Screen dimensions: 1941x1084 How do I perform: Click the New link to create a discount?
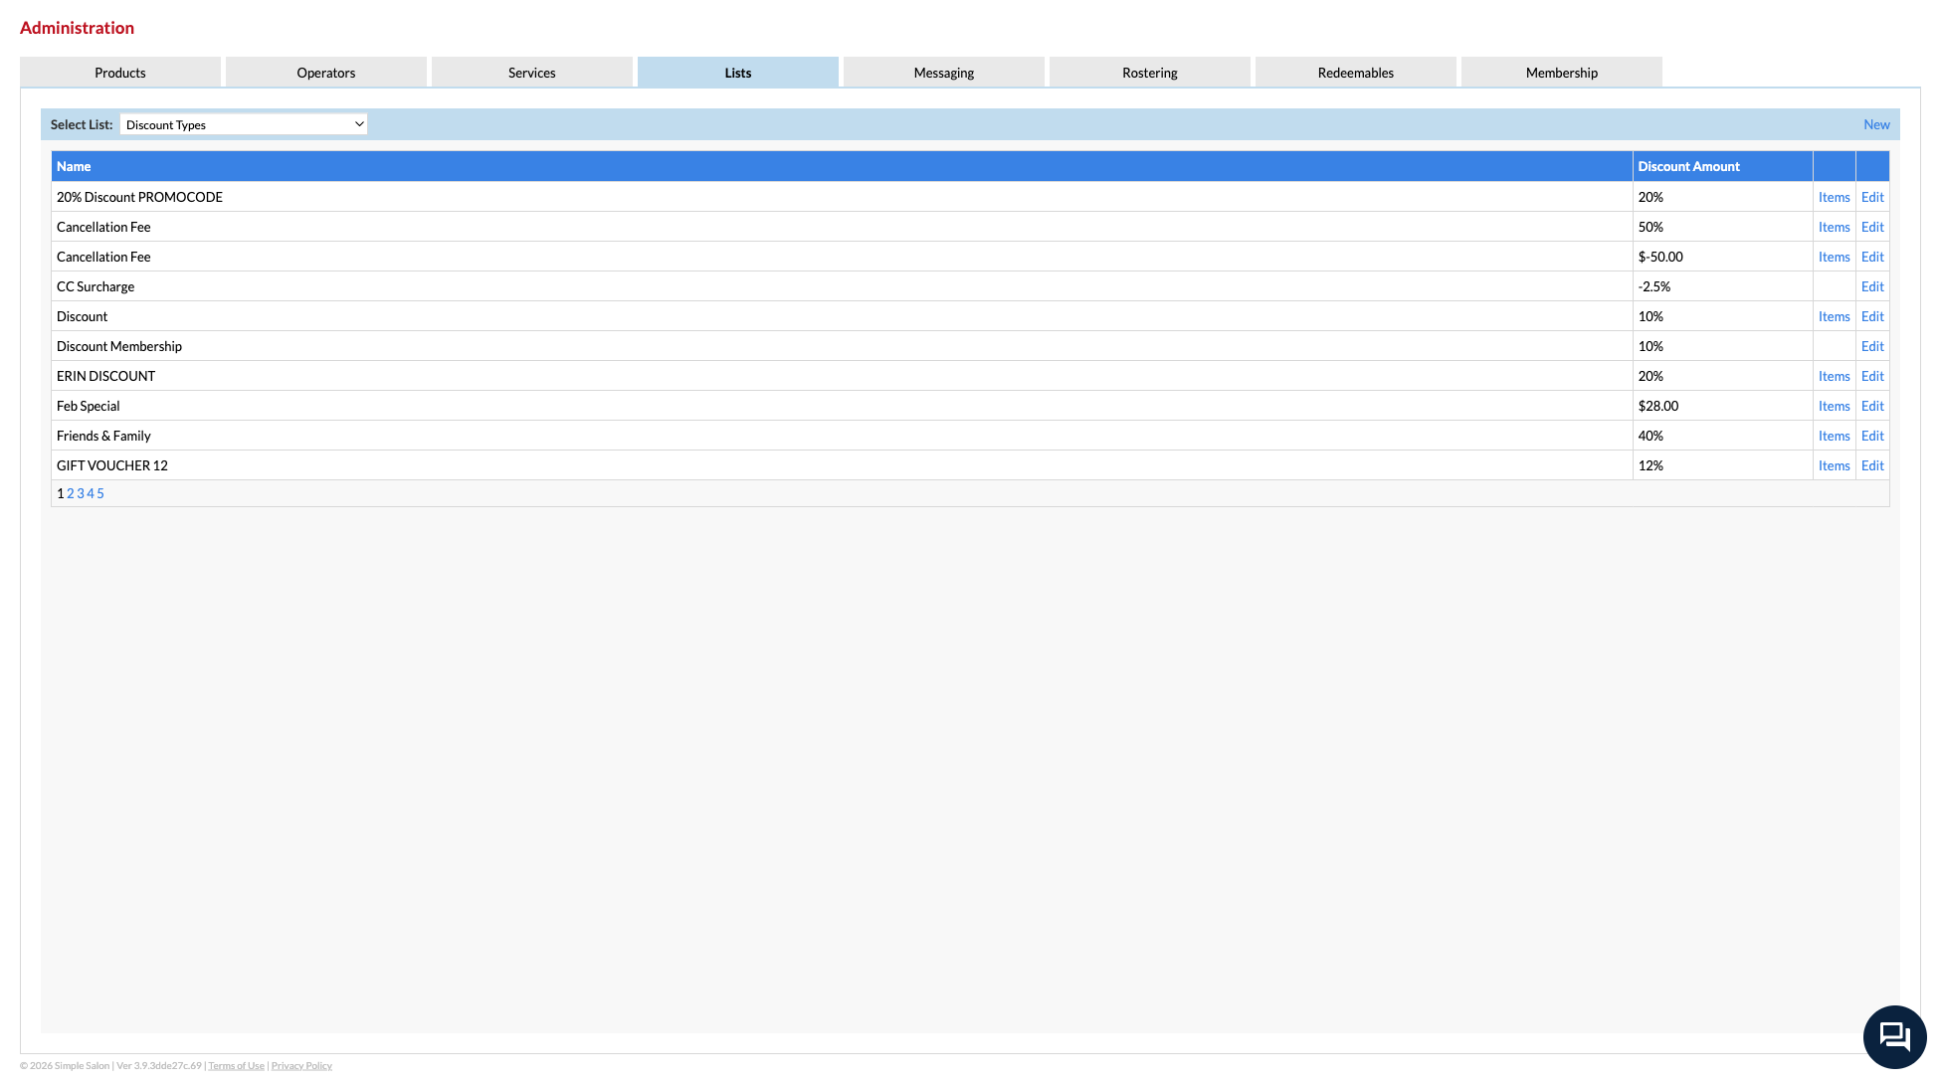(x=1876, y=124)
